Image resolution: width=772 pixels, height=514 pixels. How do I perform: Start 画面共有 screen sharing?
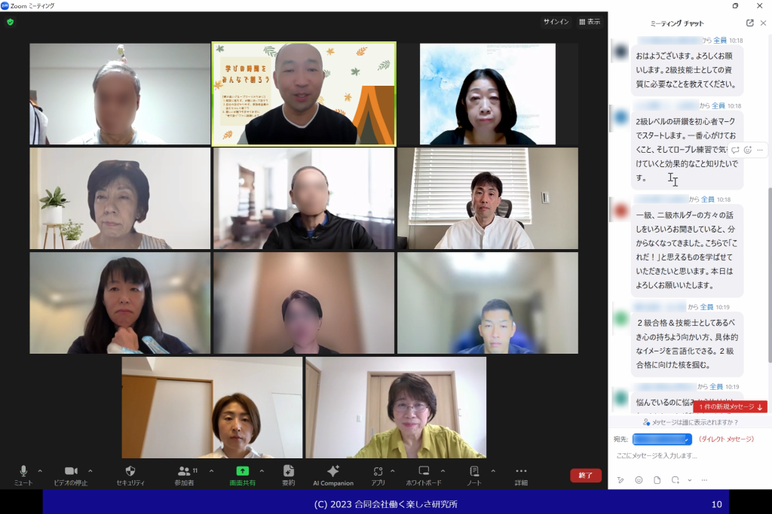coord(242,474)
